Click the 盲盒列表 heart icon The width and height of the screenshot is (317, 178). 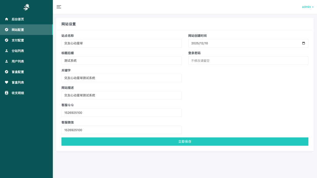click(x=6, y=82)
